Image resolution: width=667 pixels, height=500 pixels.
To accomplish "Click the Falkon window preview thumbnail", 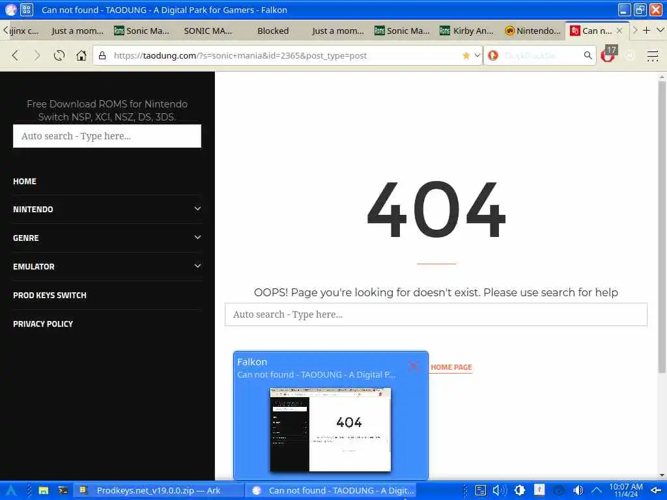I will tap(330, 430).
